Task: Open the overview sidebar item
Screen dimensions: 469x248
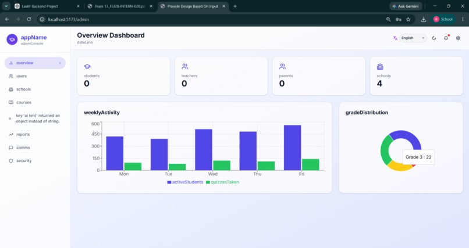Action: click(x=35, y=63)
